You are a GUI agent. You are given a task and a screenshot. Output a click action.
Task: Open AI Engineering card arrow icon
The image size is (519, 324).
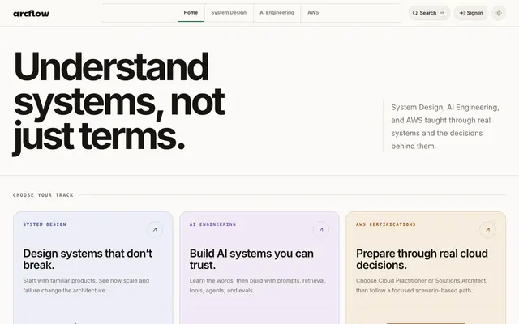(321, 229)
